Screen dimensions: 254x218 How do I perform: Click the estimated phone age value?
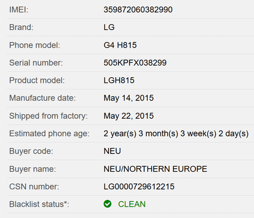point(176,134)
